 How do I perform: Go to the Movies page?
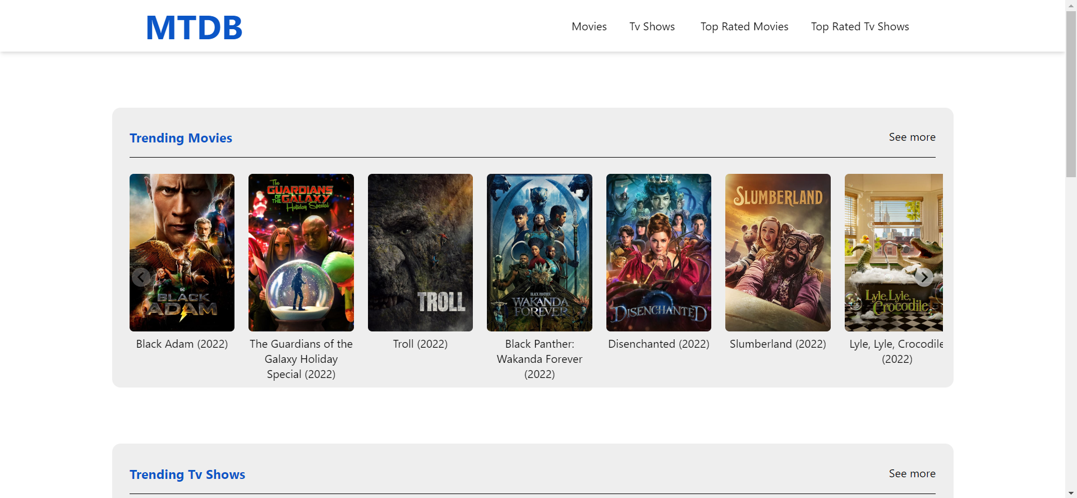click(589, 26)
